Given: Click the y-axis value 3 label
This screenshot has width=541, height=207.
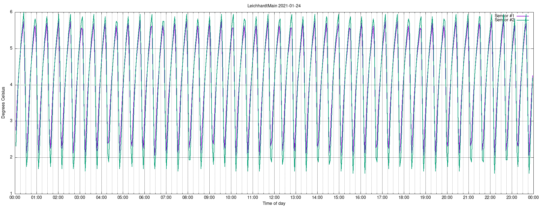Looking at the screenshot, I should click(11, 121).
